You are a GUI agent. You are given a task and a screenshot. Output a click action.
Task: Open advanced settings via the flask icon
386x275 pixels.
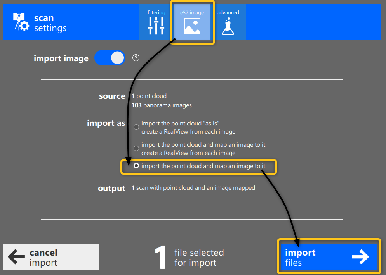click(x=228, y=27)
